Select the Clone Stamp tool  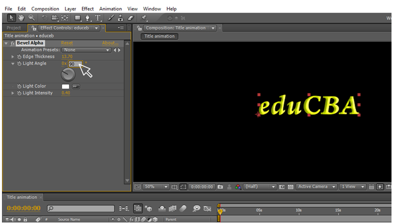121,18
